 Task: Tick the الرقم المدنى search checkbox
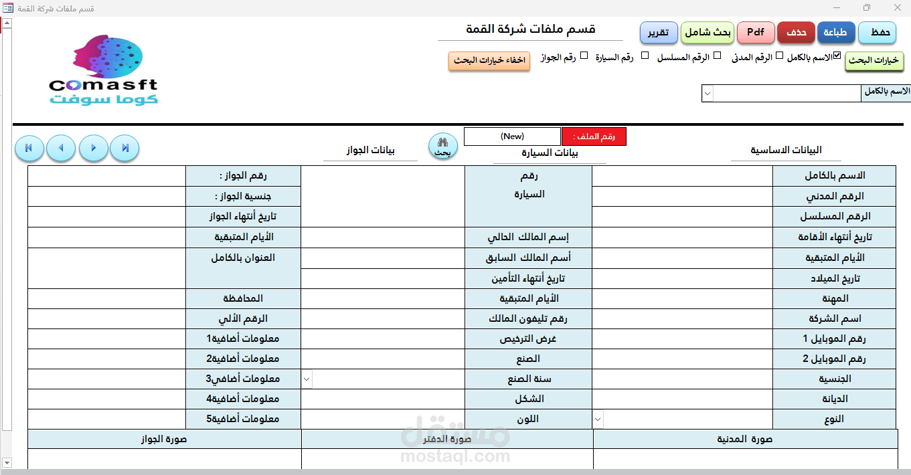click(778, 56)
